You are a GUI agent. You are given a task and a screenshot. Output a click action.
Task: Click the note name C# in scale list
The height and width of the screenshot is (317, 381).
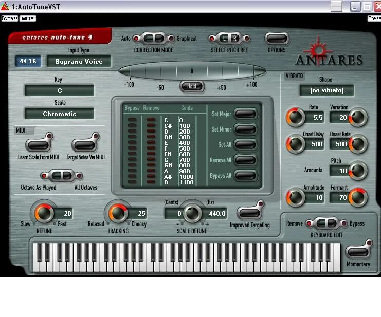pos(168,126)
